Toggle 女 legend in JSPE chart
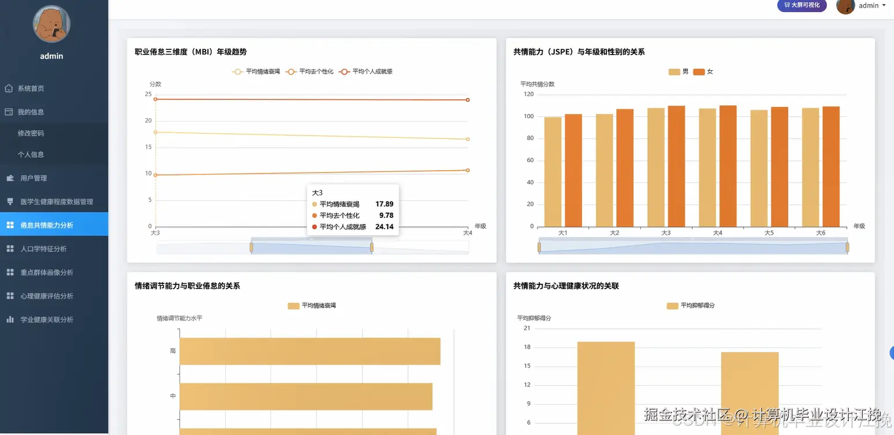 (x=703, y=72)
